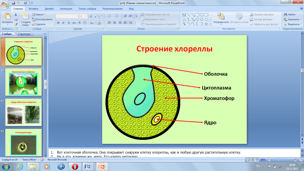Click the Office button logo
Image resolution: width=304 pixels, height=171 pixels.
(x=5, y=5)
